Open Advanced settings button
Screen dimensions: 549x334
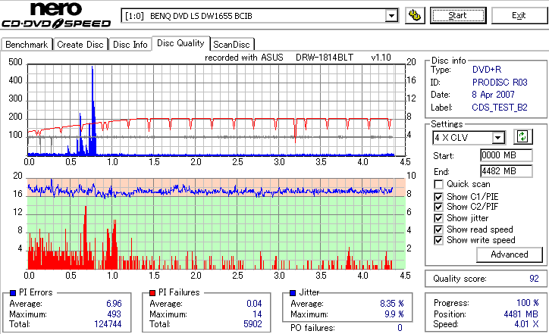point(509,254)
